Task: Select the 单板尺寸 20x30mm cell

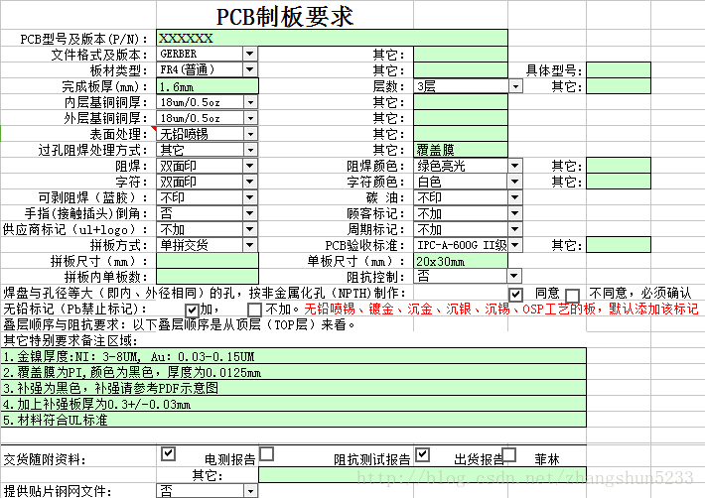Action: [x=461, y=261]
